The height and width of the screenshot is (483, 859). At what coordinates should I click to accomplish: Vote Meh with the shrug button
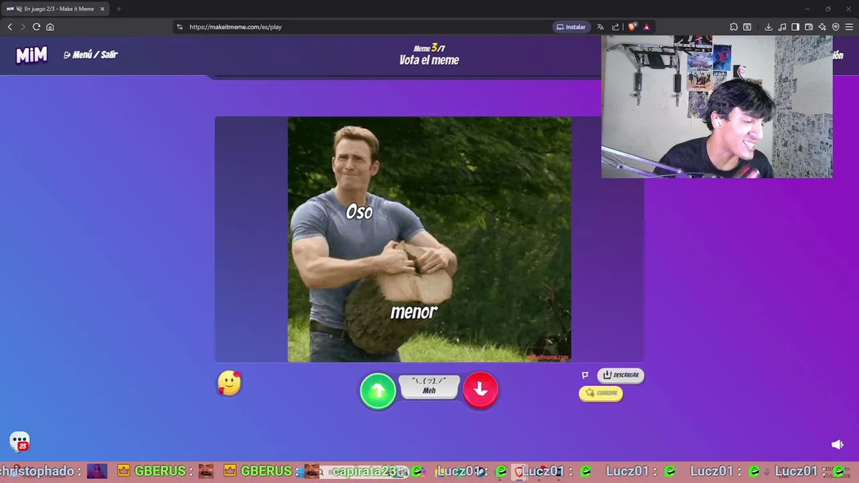(x=429, y=386)
